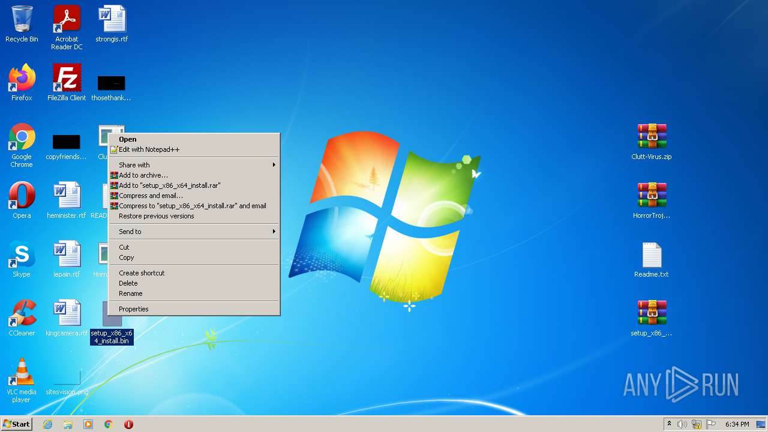The image size is (768, 432).
Task: Expand the Send to submenu
Action: [x=194, y=232]
